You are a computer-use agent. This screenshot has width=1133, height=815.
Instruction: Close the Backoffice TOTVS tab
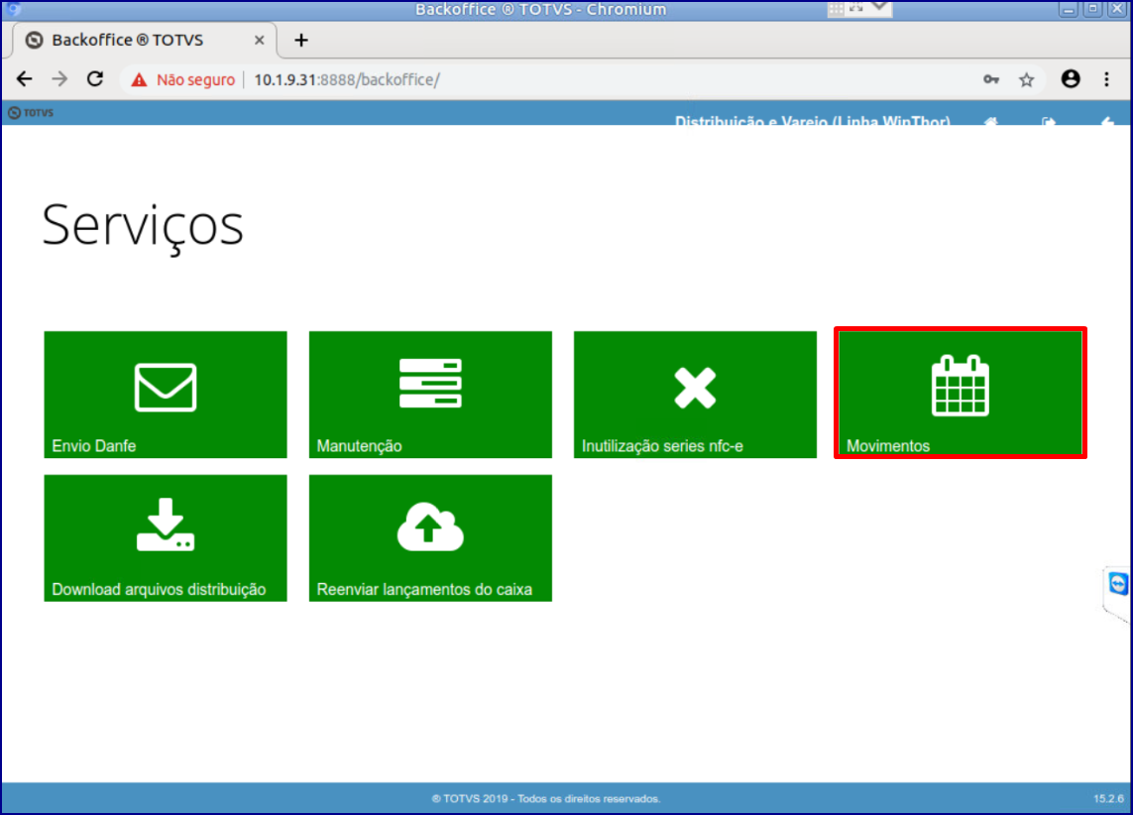point(260,41)
